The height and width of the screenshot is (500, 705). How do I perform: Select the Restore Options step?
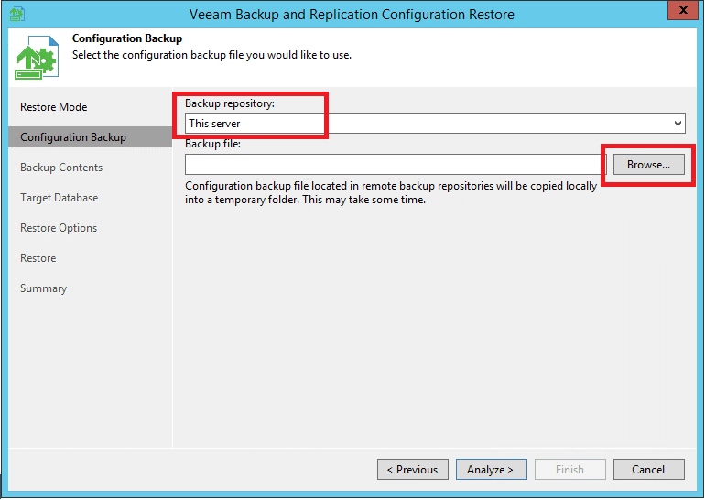coord(59,228)
